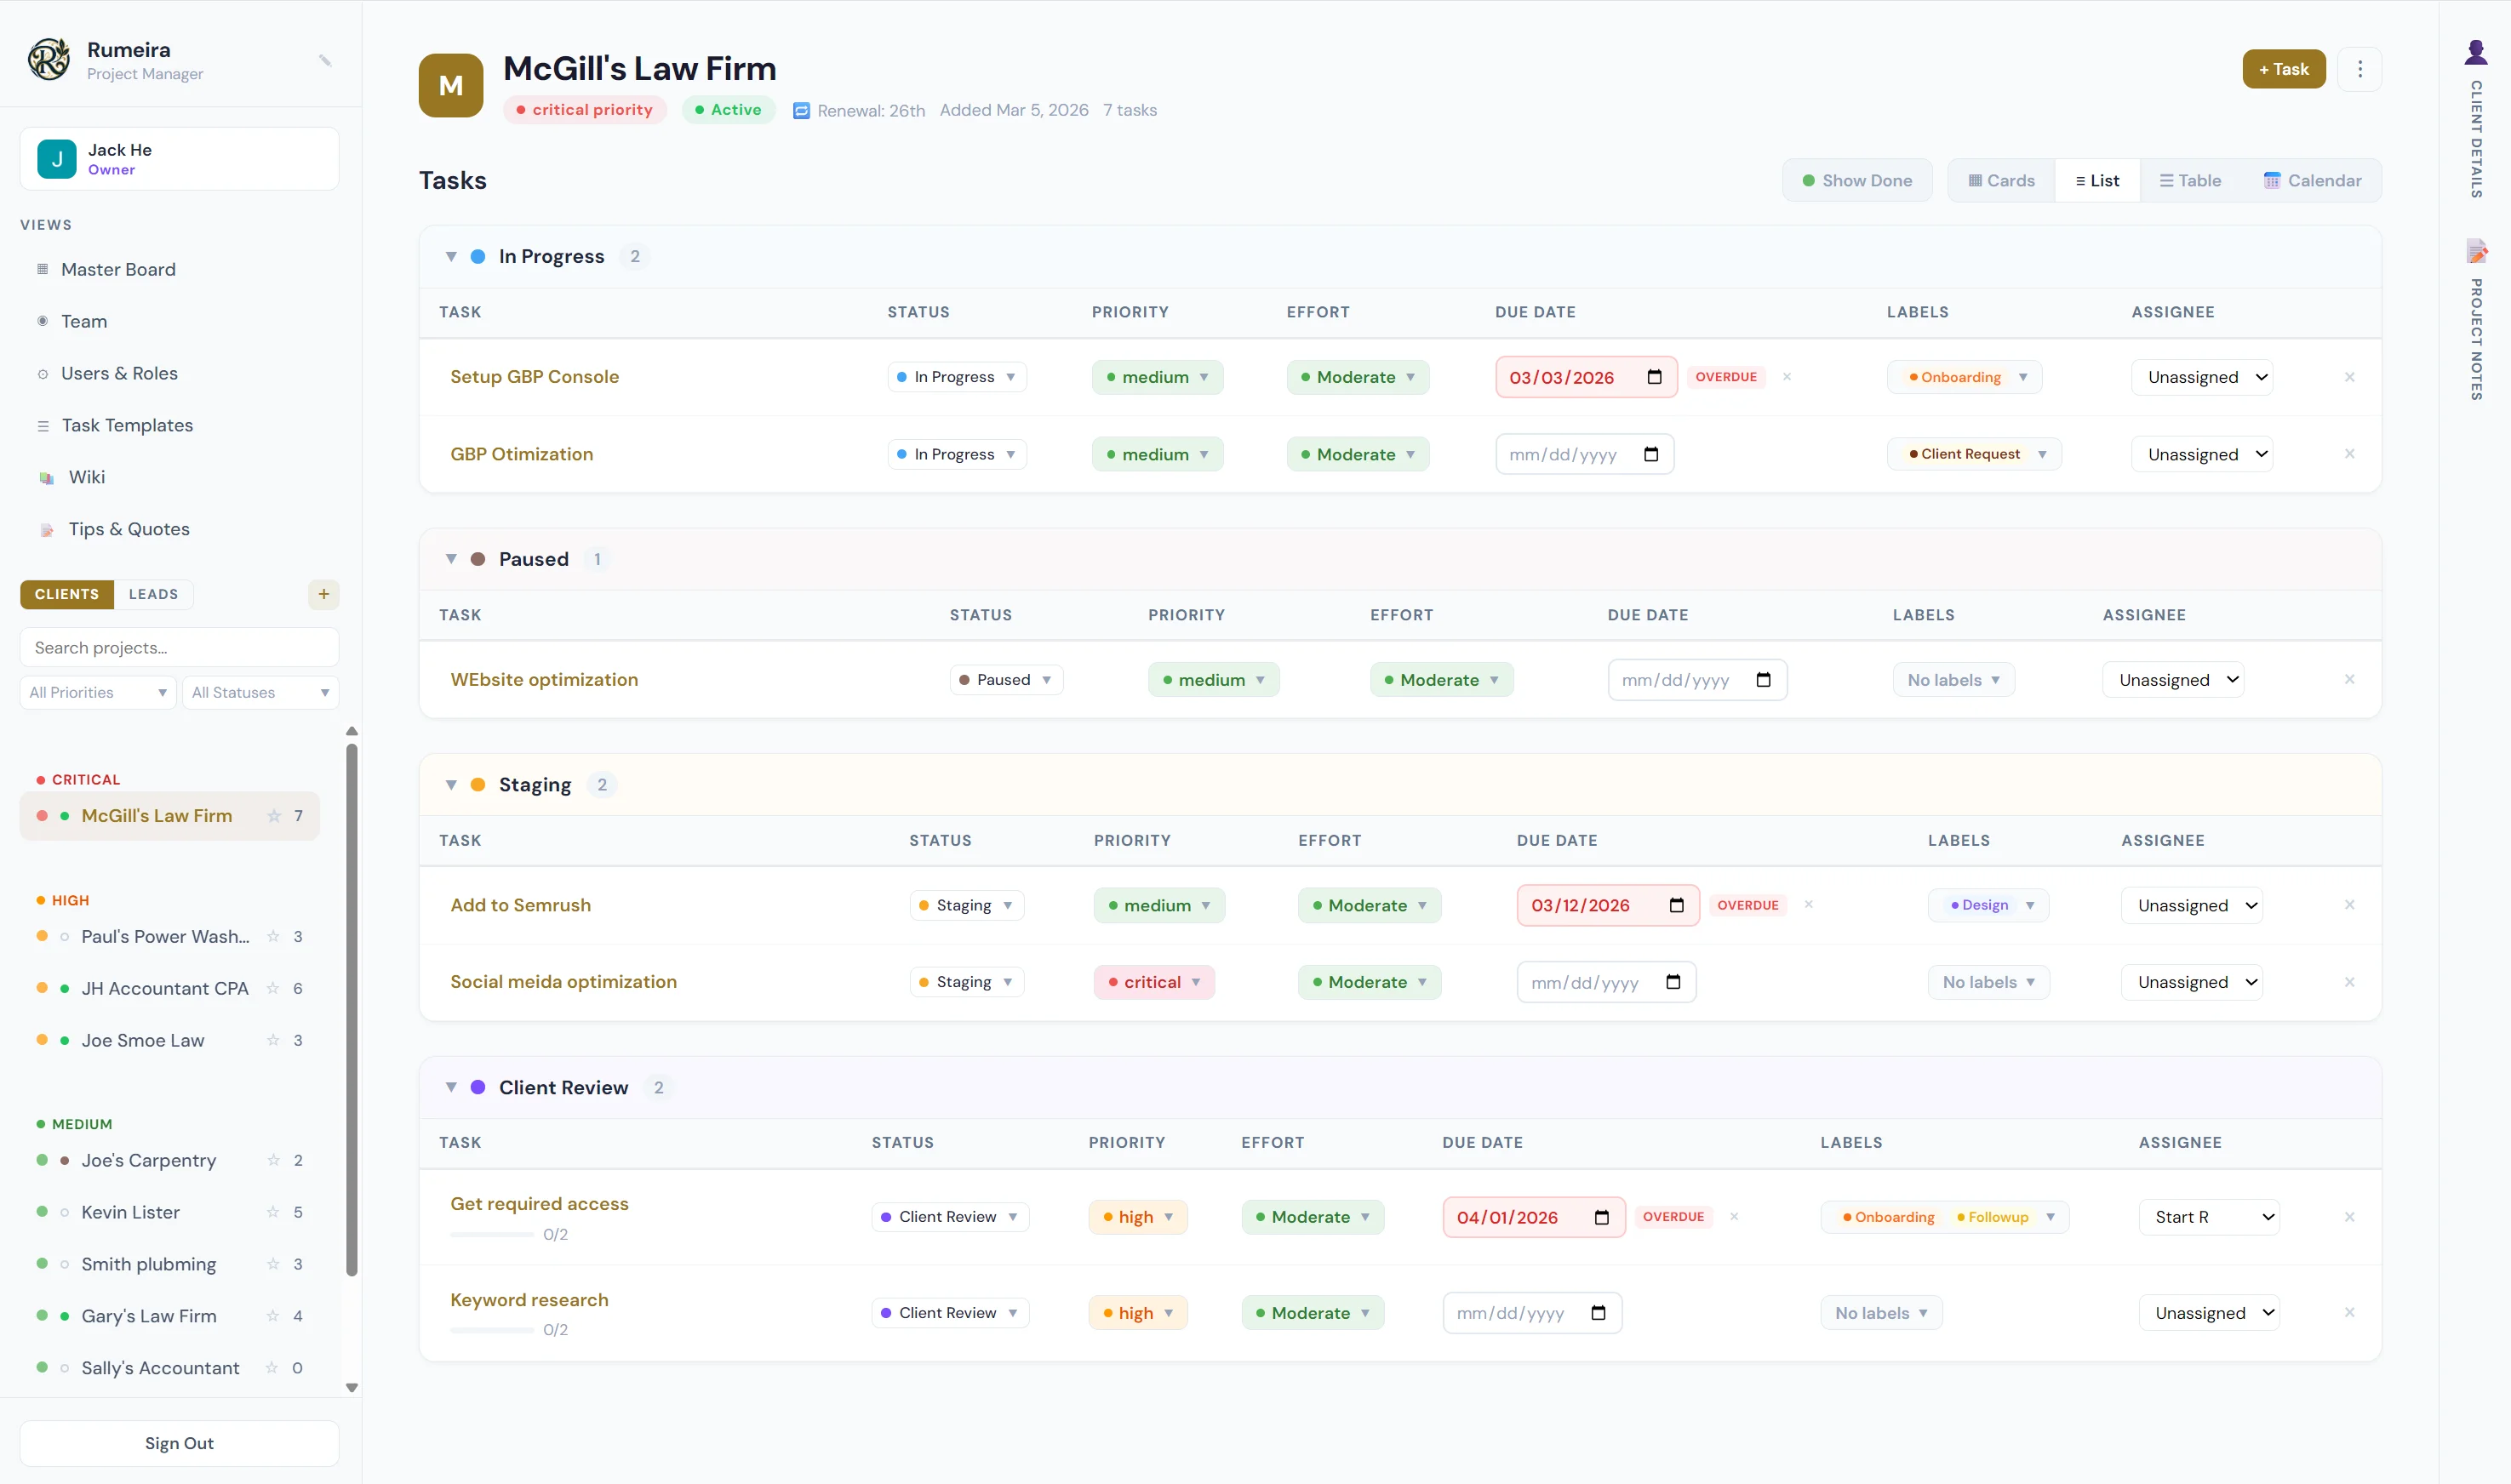Click the Jack He avatar icon

[x=57, y=159]
